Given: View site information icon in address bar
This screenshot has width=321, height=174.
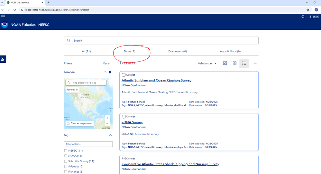Looking at the screenshot, I should pyautogui.click(x=22, y=10).
